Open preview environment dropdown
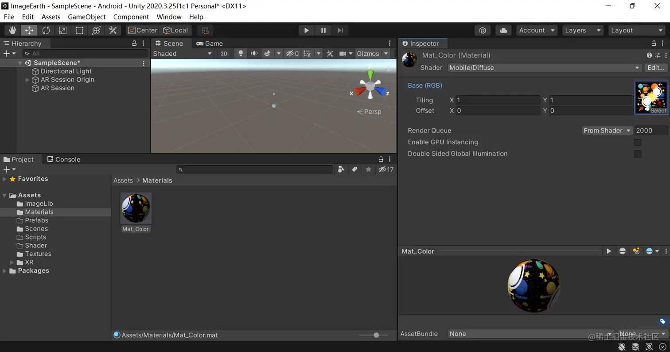The width and height of the screenshot is (670, 352). click(652, 251)
